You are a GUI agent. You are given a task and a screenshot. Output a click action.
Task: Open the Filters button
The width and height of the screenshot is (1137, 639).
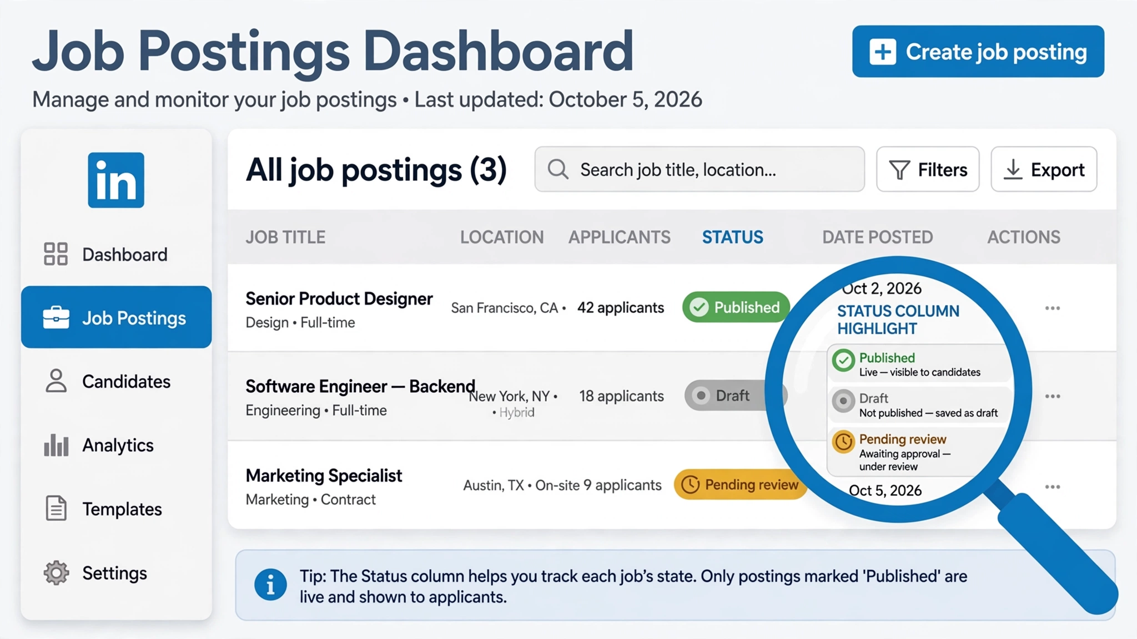click(928, 169)
